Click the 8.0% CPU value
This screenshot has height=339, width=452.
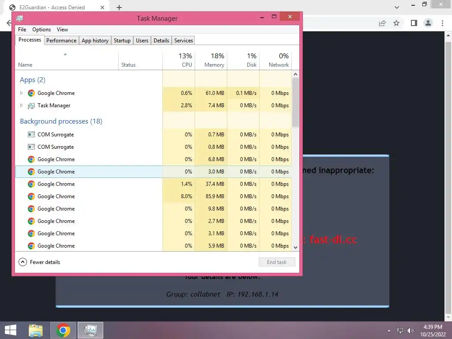[x=187, y=196]
